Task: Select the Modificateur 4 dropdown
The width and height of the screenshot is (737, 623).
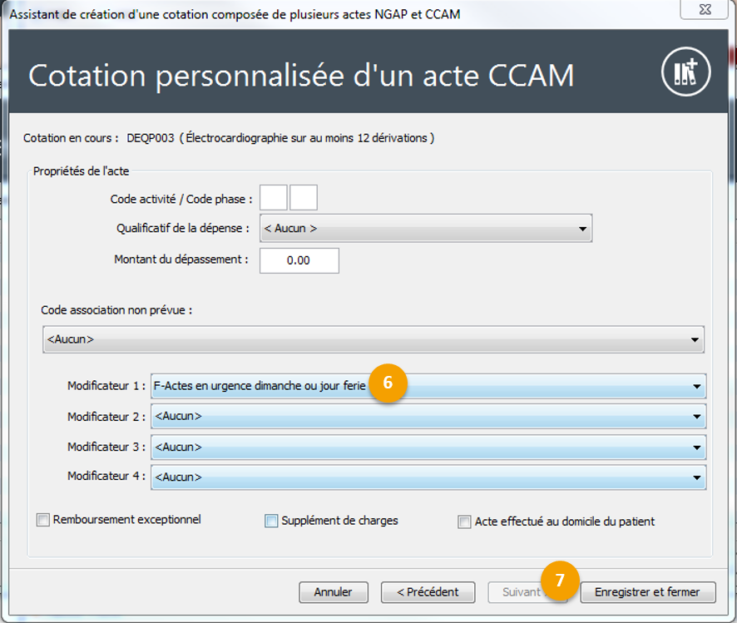Action: tap(428, 477)
